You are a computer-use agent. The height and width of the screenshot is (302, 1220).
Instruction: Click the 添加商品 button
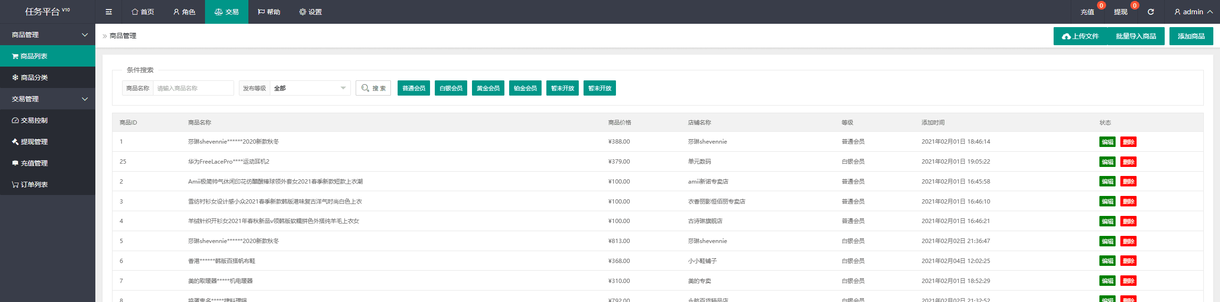pos(1191,36)
